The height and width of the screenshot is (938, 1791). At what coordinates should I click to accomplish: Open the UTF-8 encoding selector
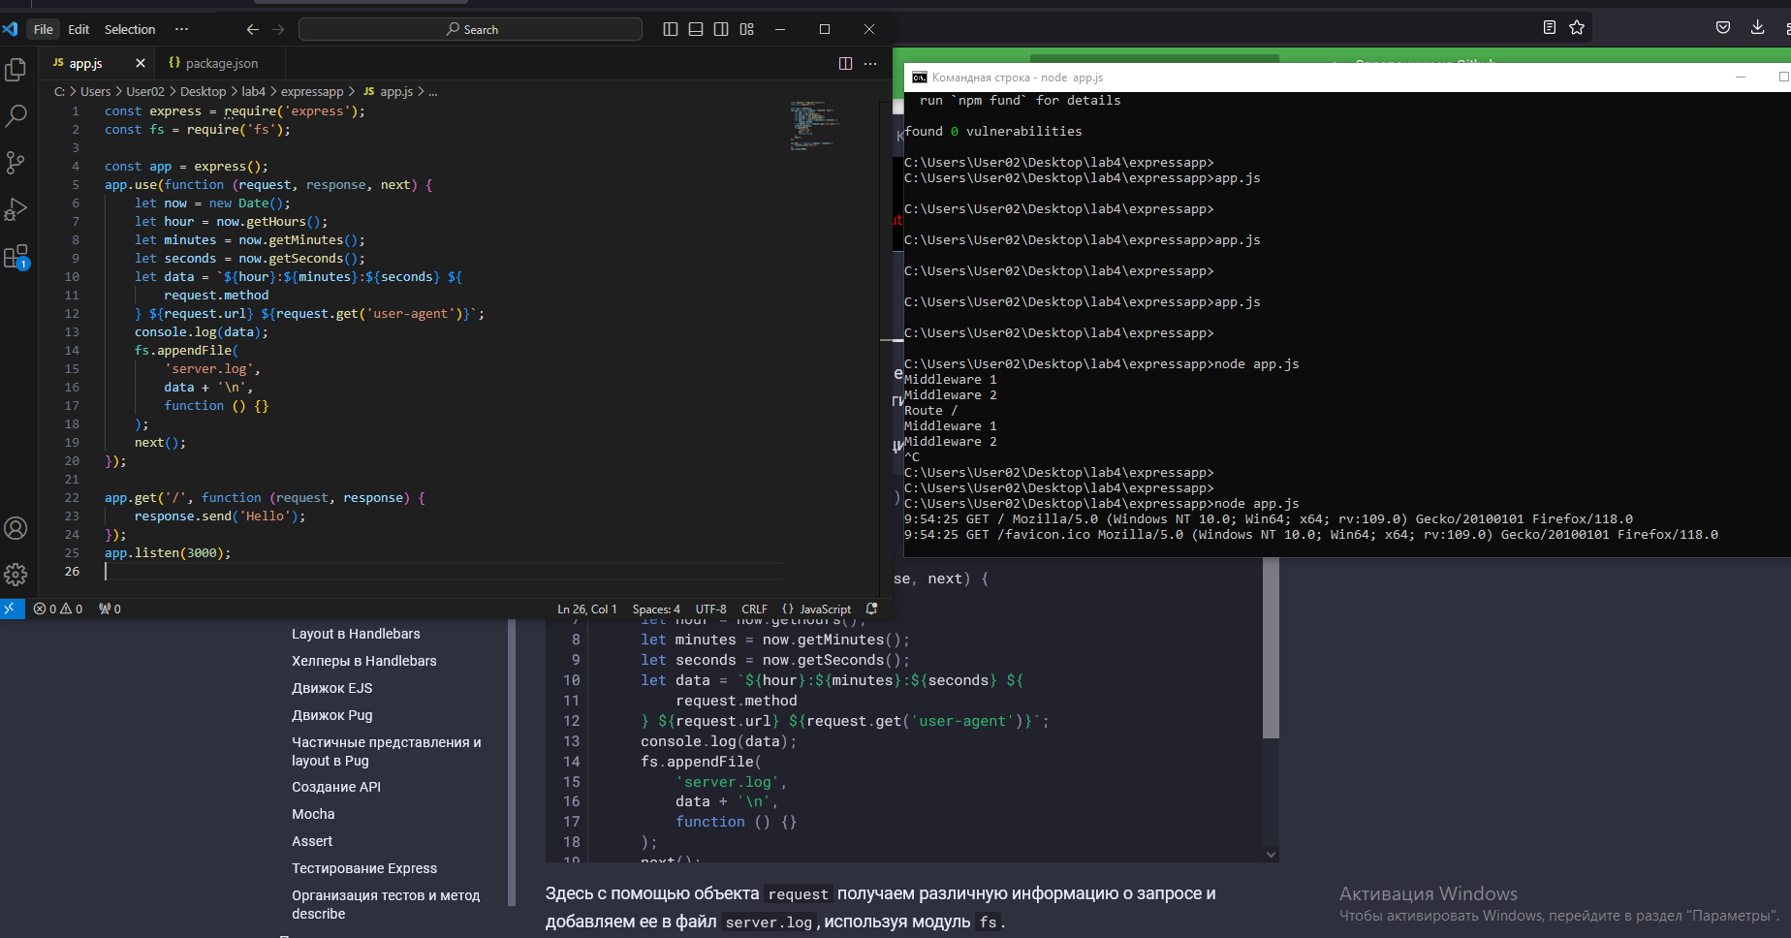(710, 610)
